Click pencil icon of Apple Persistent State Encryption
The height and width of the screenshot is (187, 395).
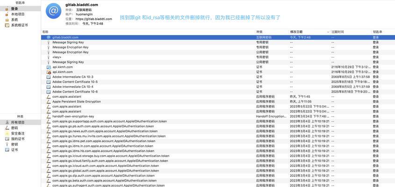[49, 101]
